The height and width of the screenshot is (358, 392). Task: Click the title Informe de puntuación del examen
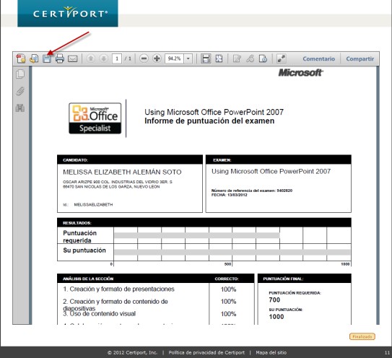(209, 121)
